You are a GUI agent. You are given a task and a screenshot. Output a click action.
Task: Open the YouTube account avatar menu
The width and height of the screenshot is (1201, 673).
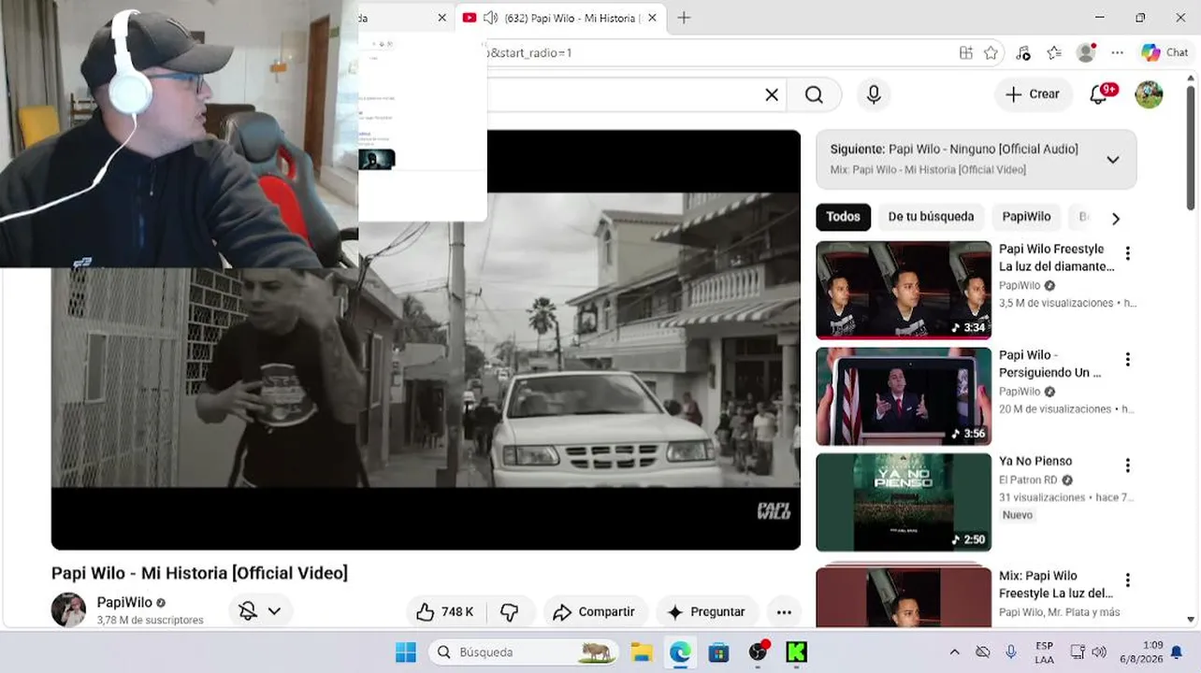point(1149,94)
